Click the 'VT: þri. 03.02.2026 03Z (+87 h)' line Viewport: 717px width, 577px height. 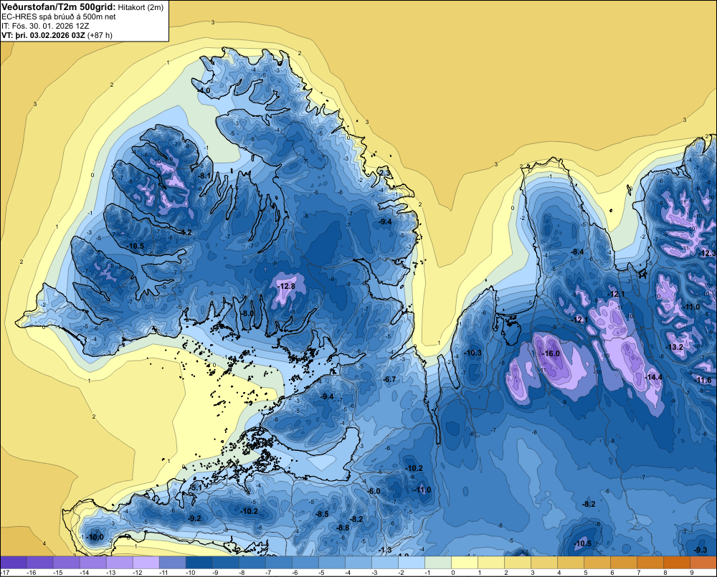coord(57,35)
